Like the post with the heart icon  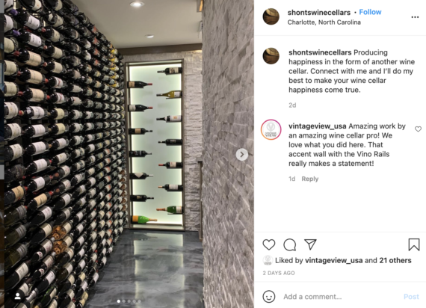point(269,244)
